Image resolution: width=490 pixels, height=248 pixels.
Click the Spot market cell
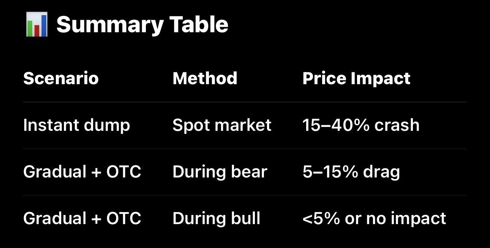click(x=222, y=126)
